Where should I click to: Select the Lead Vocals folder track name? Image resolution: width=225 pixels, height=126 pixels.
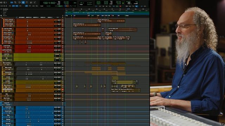coord(7,46)
